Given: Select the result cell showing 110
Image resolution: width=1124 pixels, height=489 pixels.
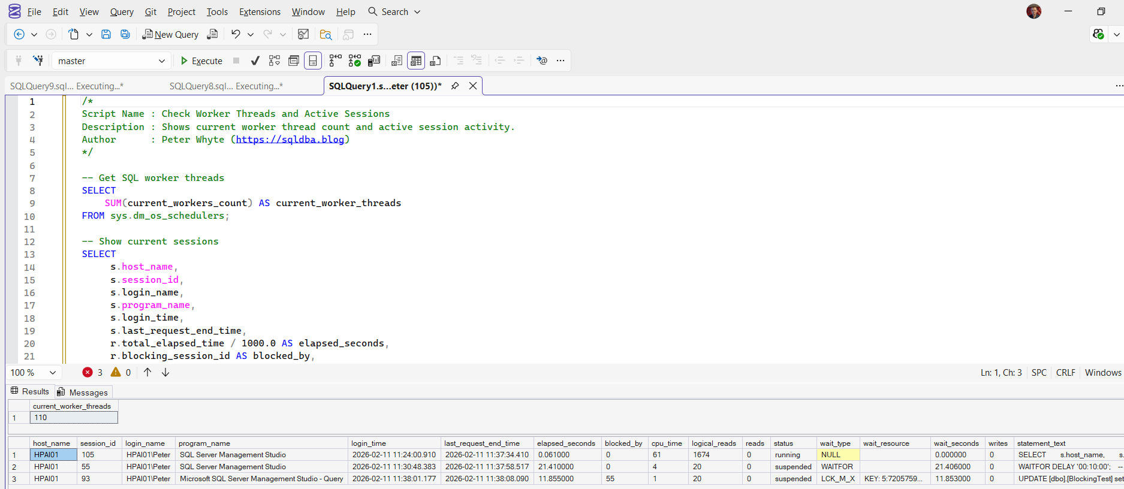Looking at the screenshot, I should point(73,418).
